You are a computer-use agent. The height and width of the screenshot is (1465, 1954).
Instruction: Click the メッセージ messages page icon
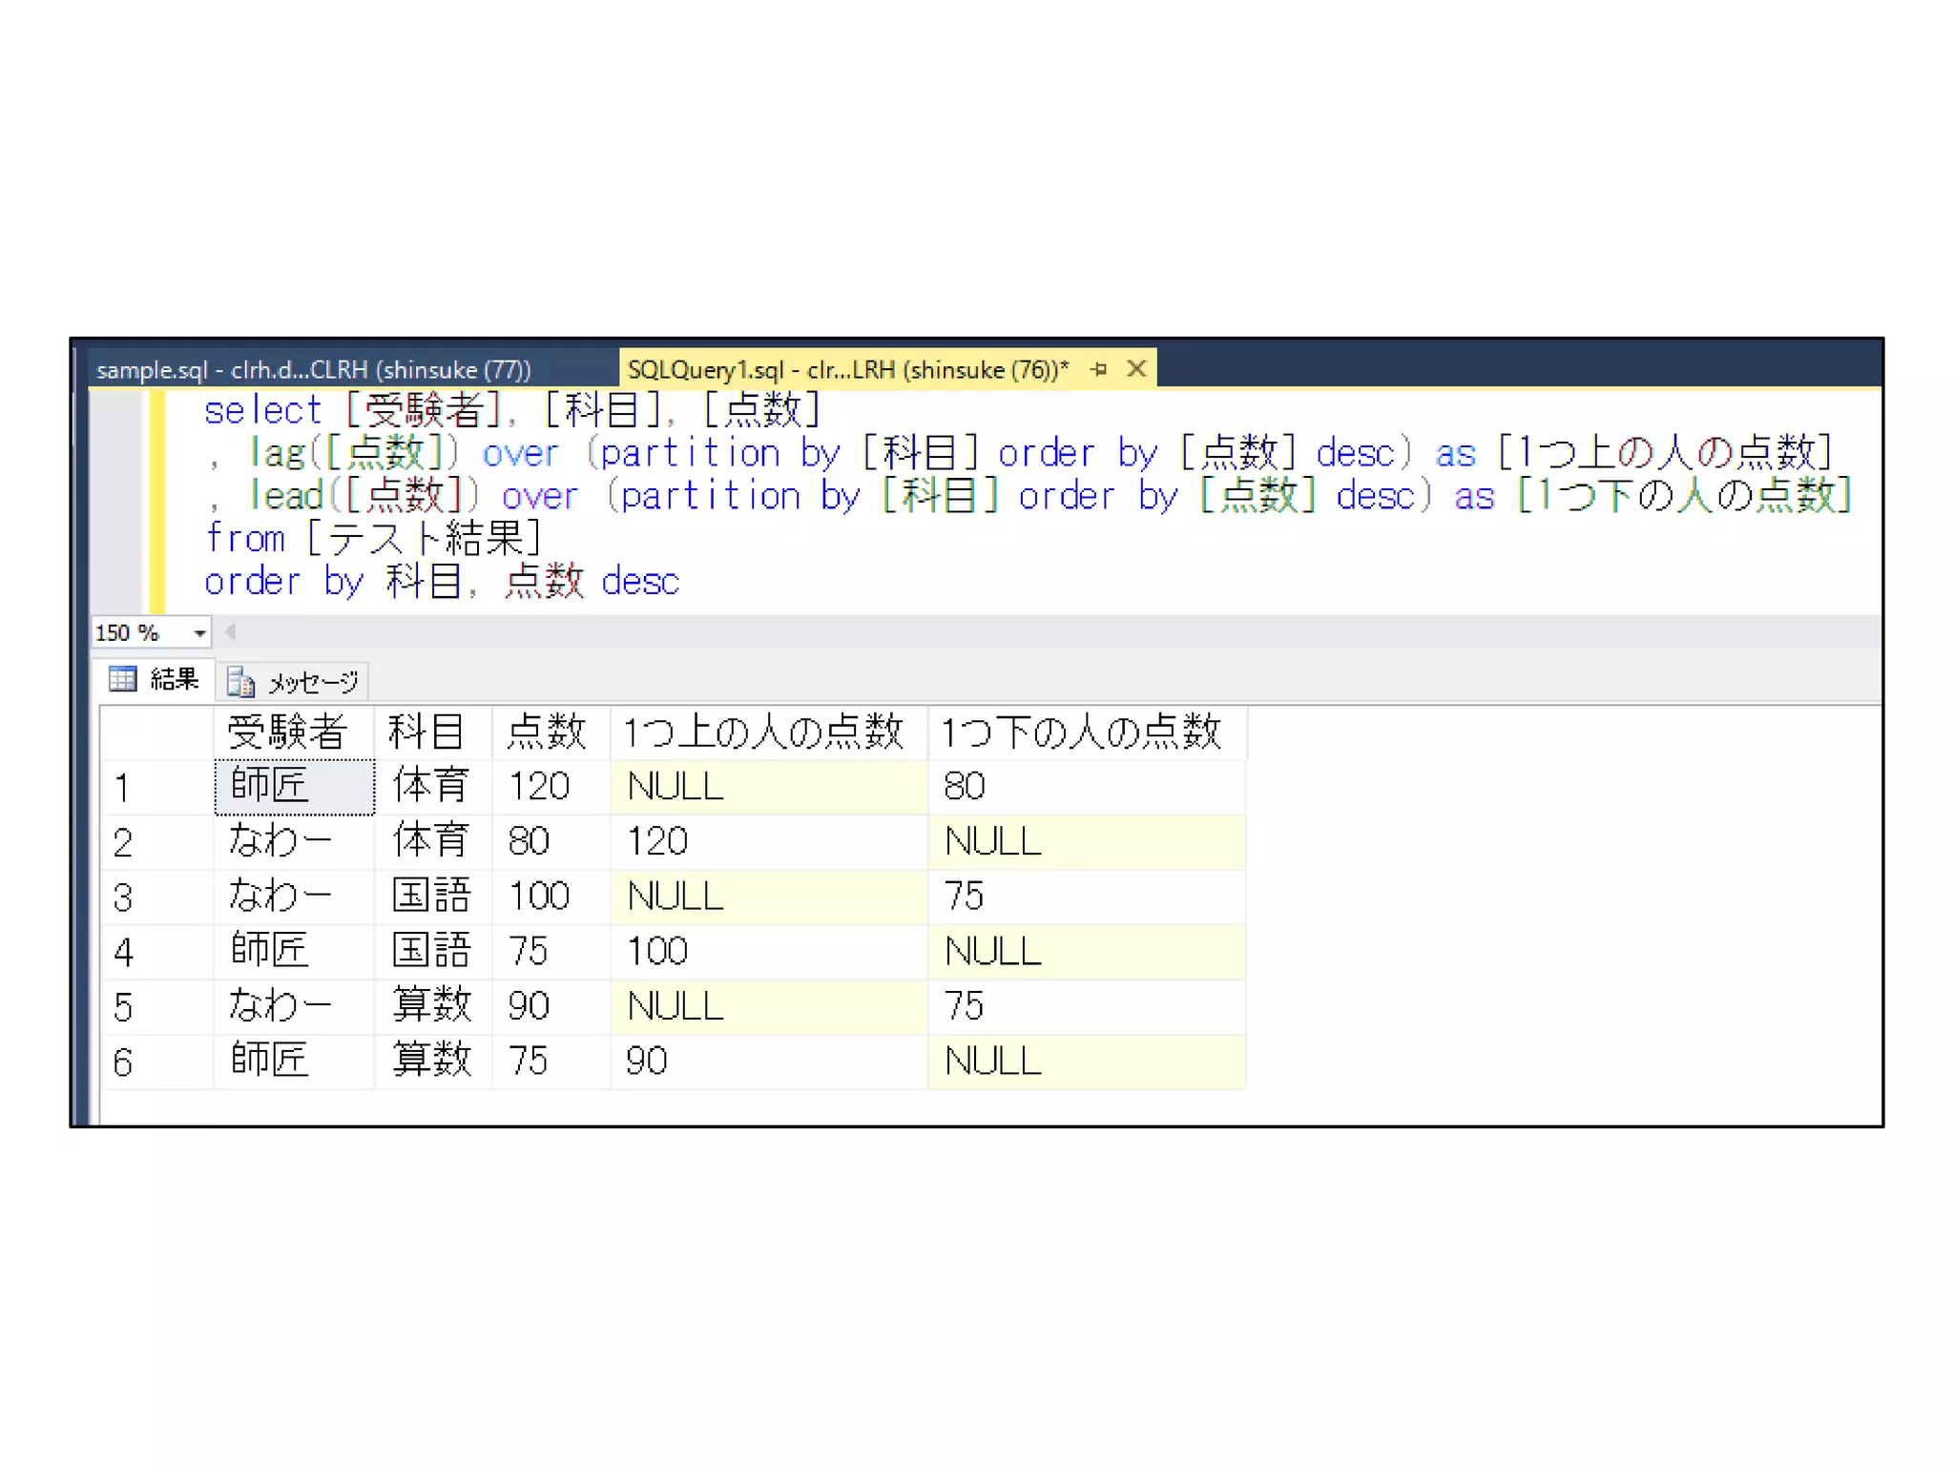(x=240, y=682)
